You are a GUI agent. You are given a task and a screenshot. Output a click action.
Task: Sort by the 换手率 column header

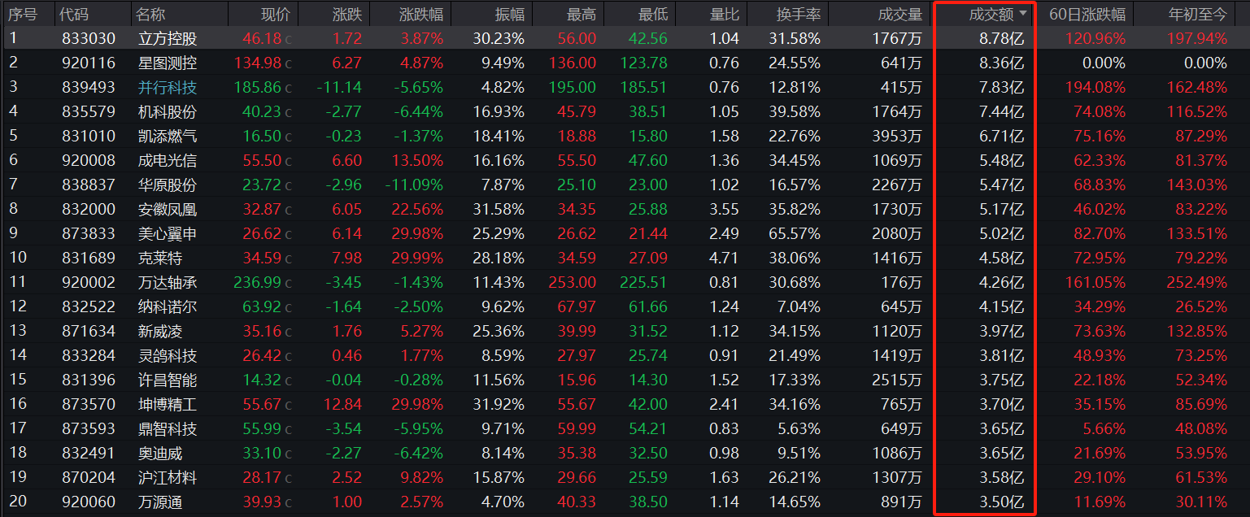(798, 14)
